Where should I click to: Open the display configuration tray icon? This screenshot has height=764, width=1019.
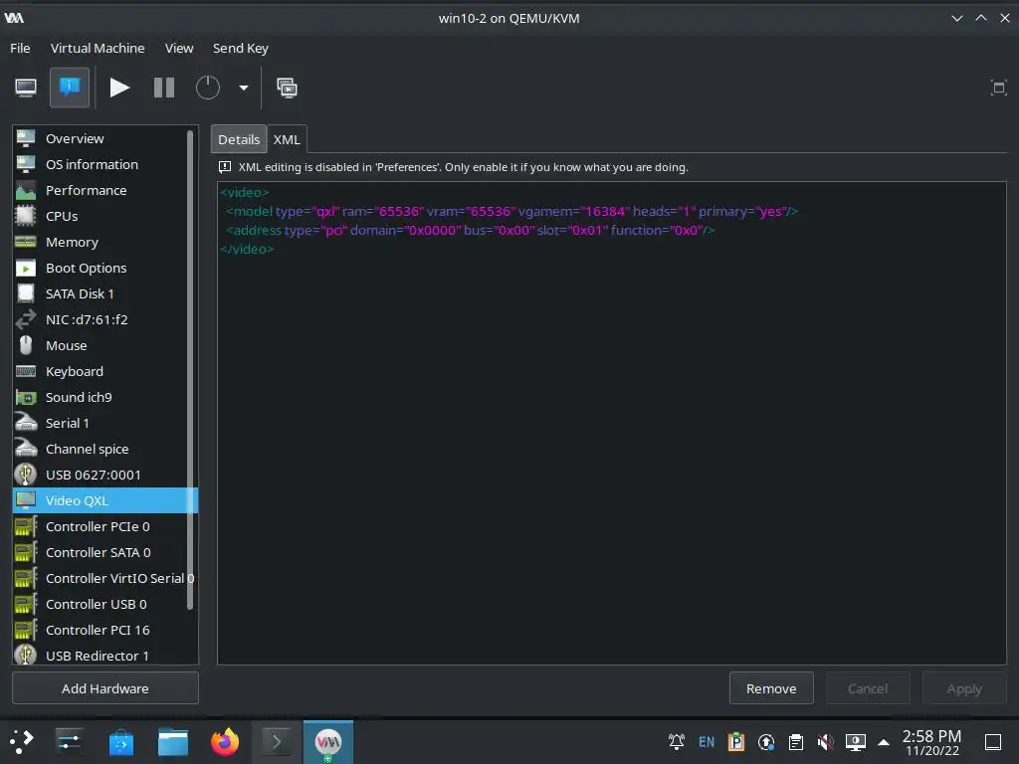(855, 741)
